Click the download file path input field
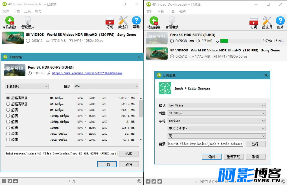The height and width of the screenshot is (185, 287). tap(61, 154)
